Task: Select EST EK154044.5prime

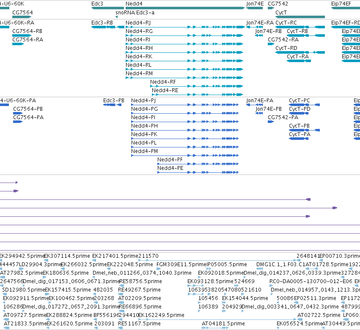Action: pos(245,298)
